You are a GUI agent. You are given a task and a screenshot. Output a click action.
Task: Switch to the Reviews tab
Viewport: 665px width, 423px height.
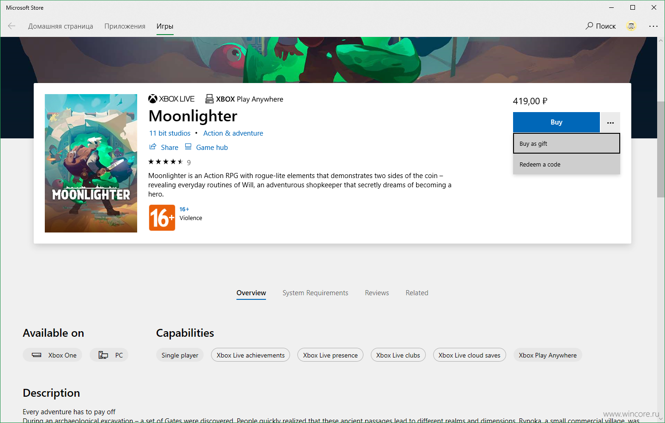[x=377, y=293]
